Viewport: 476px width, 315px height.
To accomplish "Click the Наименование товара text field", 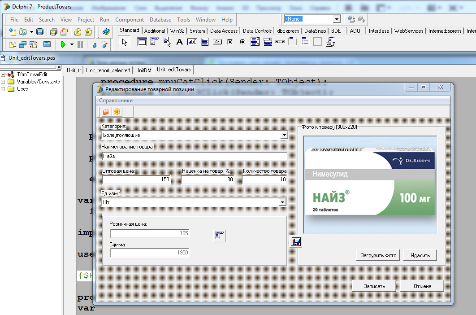I will pos(195,157).
